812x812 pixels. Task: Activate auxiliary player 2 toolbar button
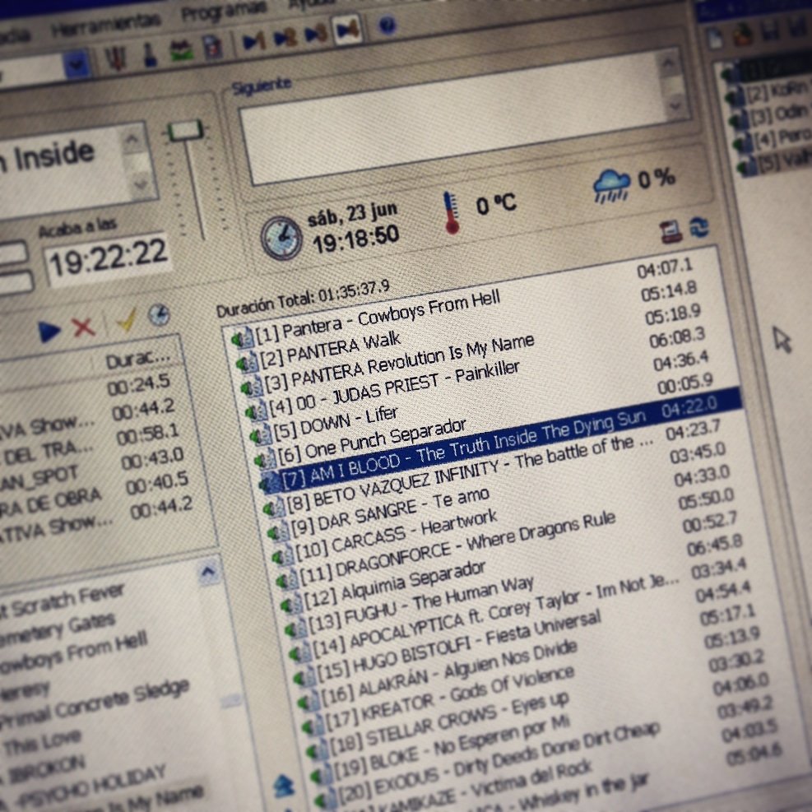[x=285, y=37]
